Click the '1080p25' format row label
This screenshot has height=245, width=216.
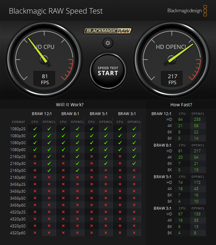[x=18, y=129]
